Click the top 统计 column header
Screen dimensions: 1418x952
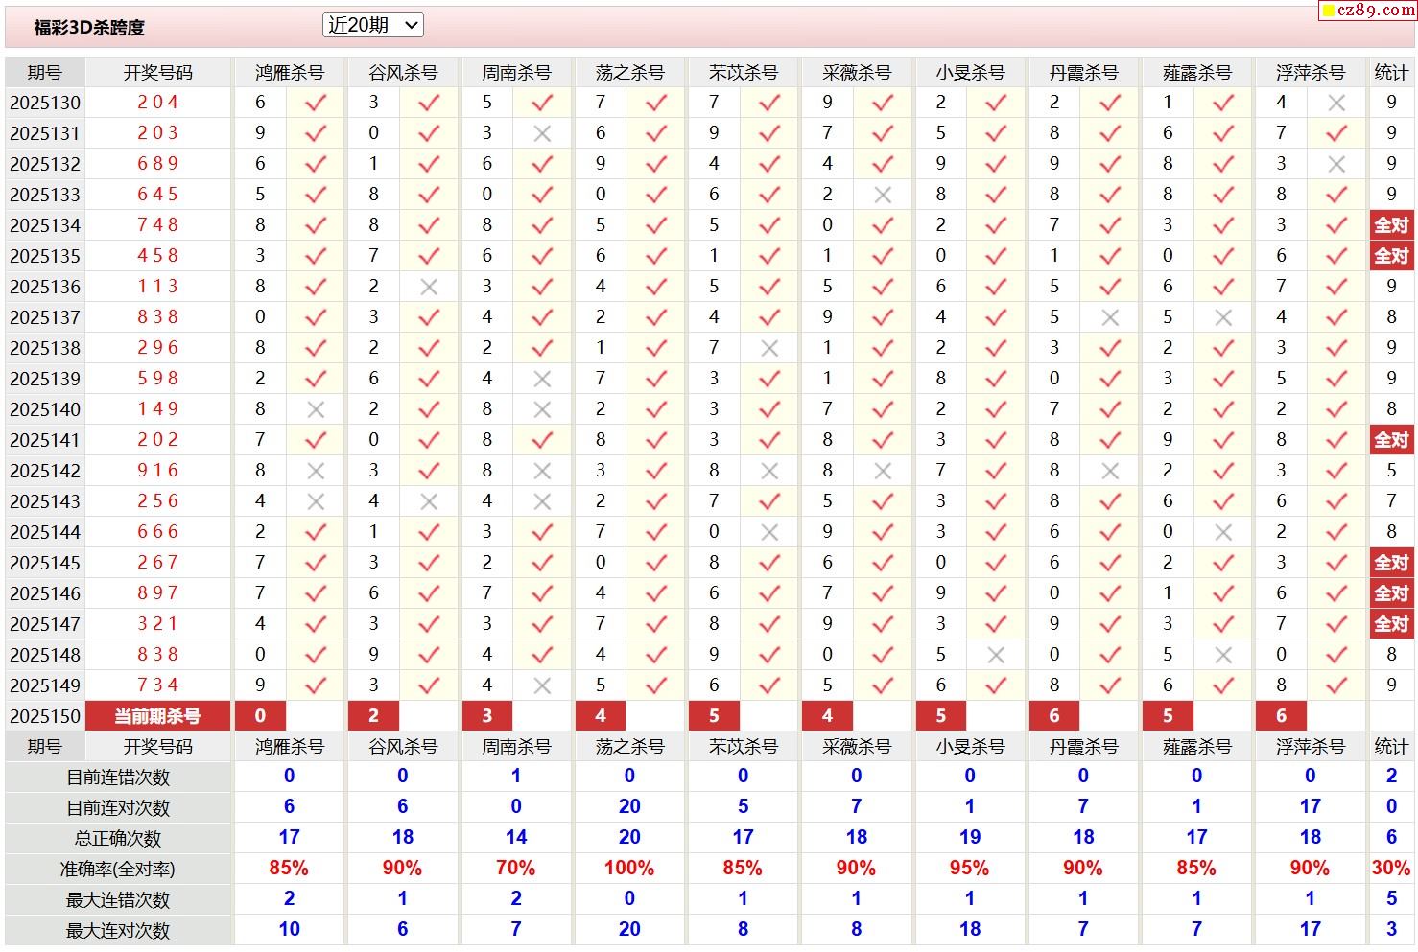coord(1391,73)
